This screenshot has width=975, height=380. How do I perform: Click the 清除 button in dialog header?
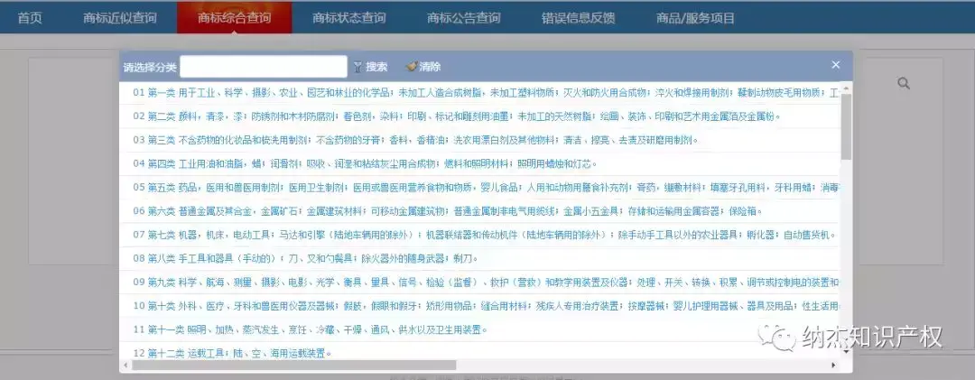click(x=423, y=67)
